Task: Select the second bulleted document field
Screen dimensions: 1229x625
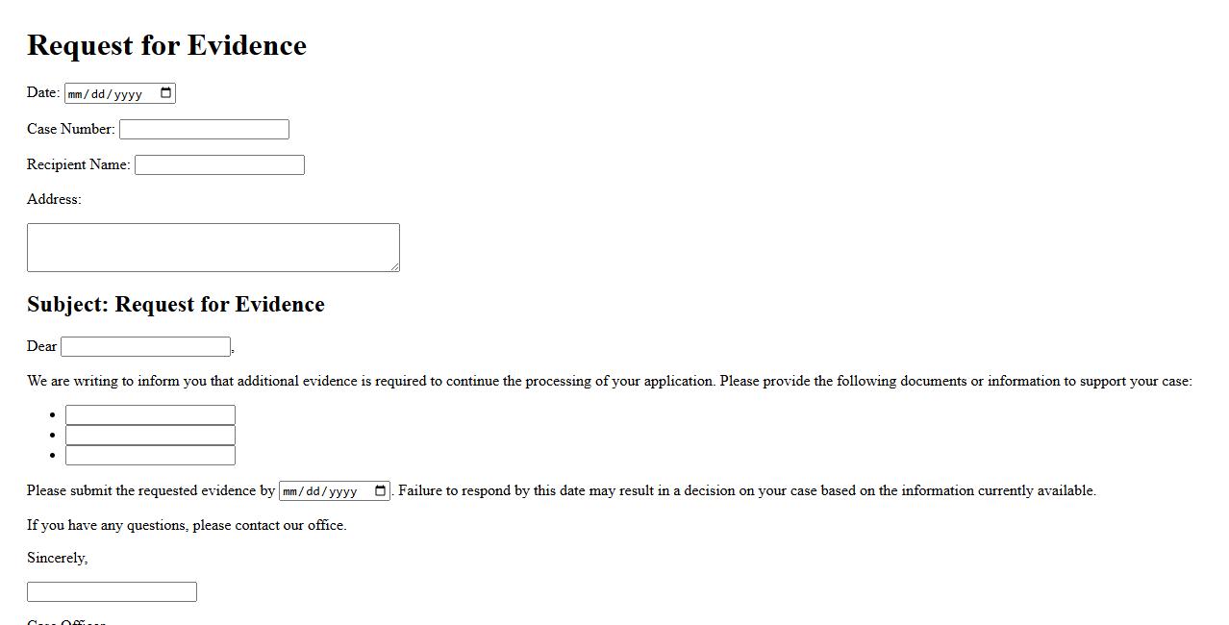Action: click(150, 436)
